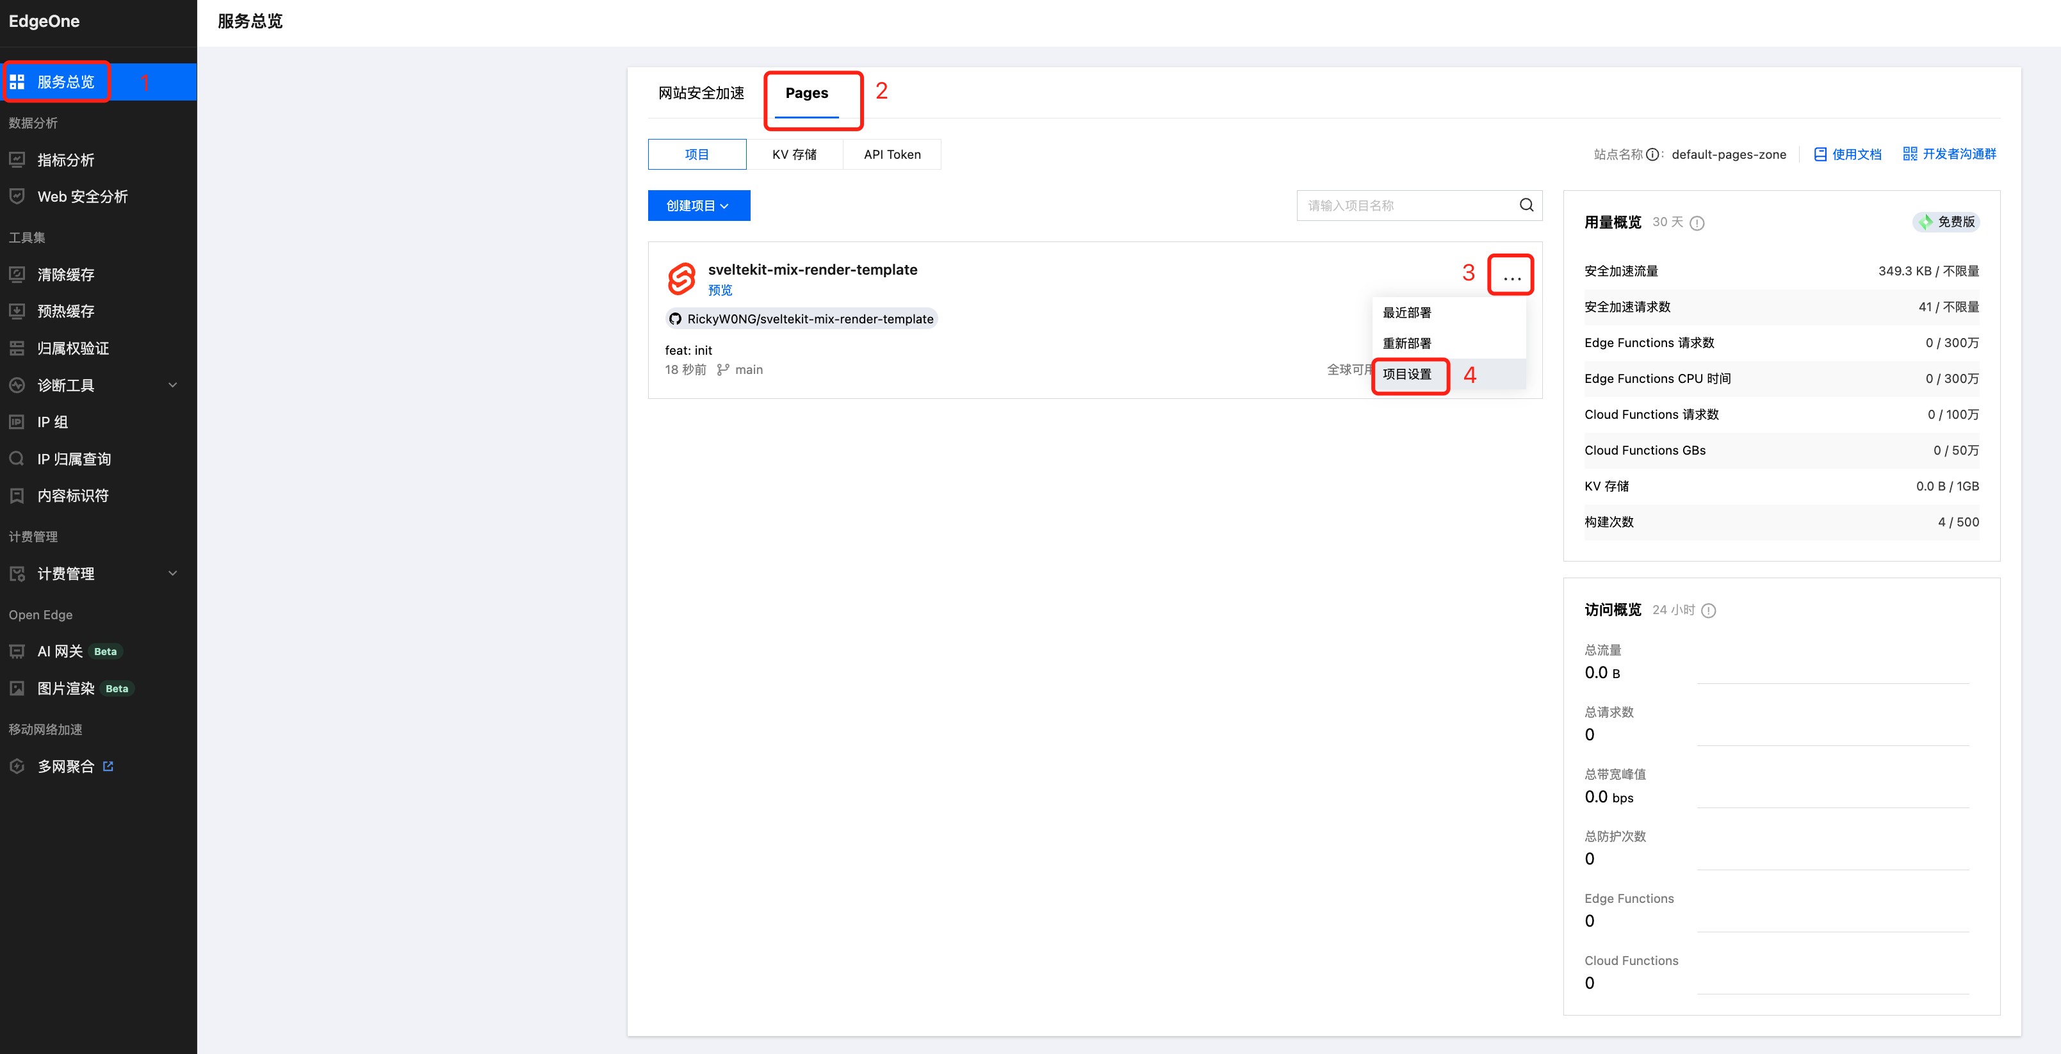The height and width of the screenshot is (1054, 2061).
Task: Expand the 计费管理 sidebar chevron
Action: pyautogui.click(x=173, y=573)
